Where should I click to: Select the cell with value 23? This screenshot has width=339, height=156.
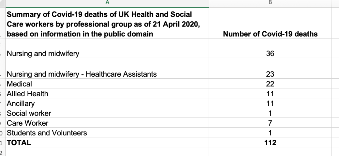click(270, 74)
